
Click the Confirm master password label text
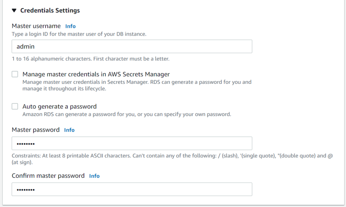(x=48, y=176)
